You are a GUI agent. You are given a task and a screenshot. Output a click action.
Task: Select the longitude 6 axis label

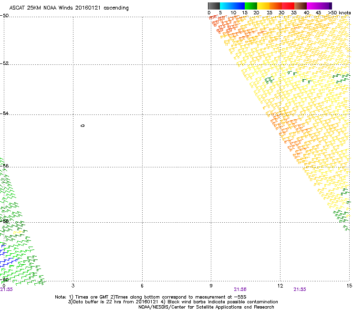(x=142, y=286)
